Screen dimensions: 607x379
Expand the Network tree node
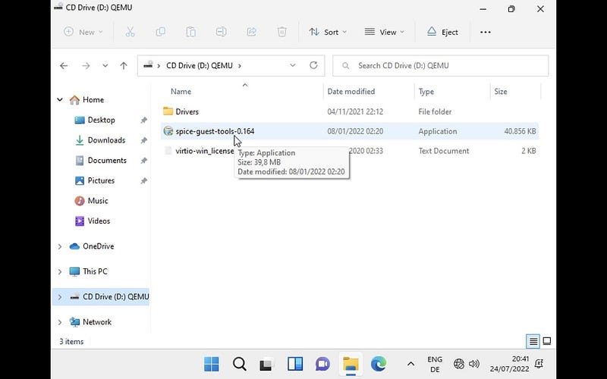pyautogui.click(x=60, y=322)
